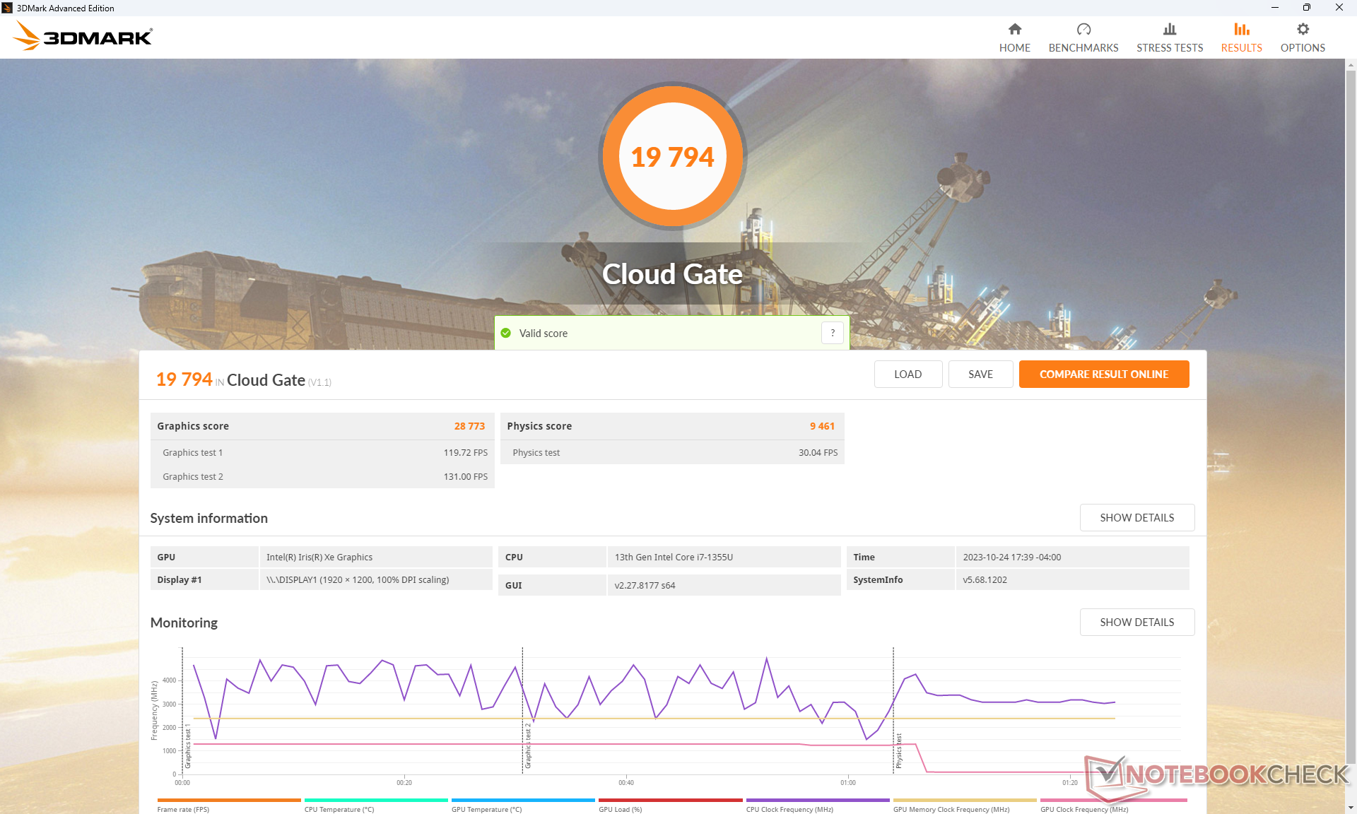Open the Stress Tests section
Viewport: 1357px width, 814px height.
pyautogui.click(x=1169, y=37)
